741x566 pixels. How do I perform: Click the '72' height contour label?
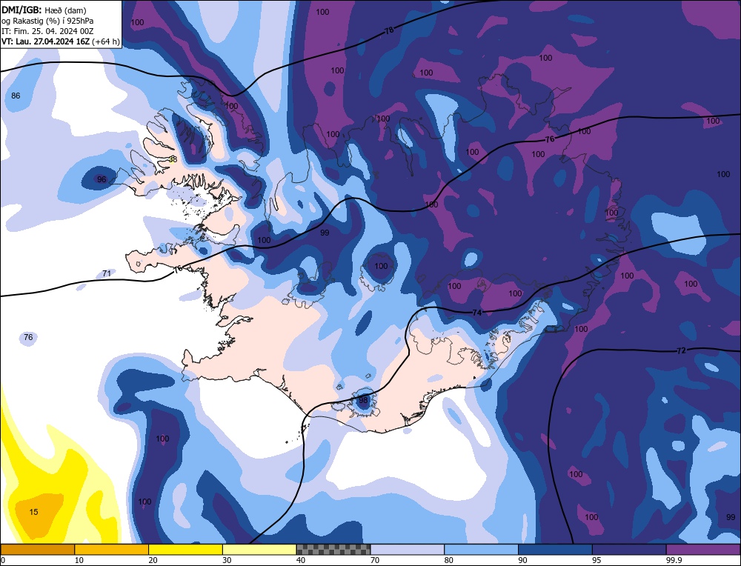coord(681,351)
